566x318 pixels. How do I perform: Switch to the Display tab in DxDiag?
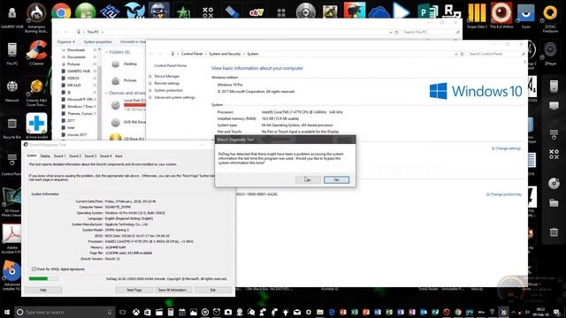pos(45,155)
